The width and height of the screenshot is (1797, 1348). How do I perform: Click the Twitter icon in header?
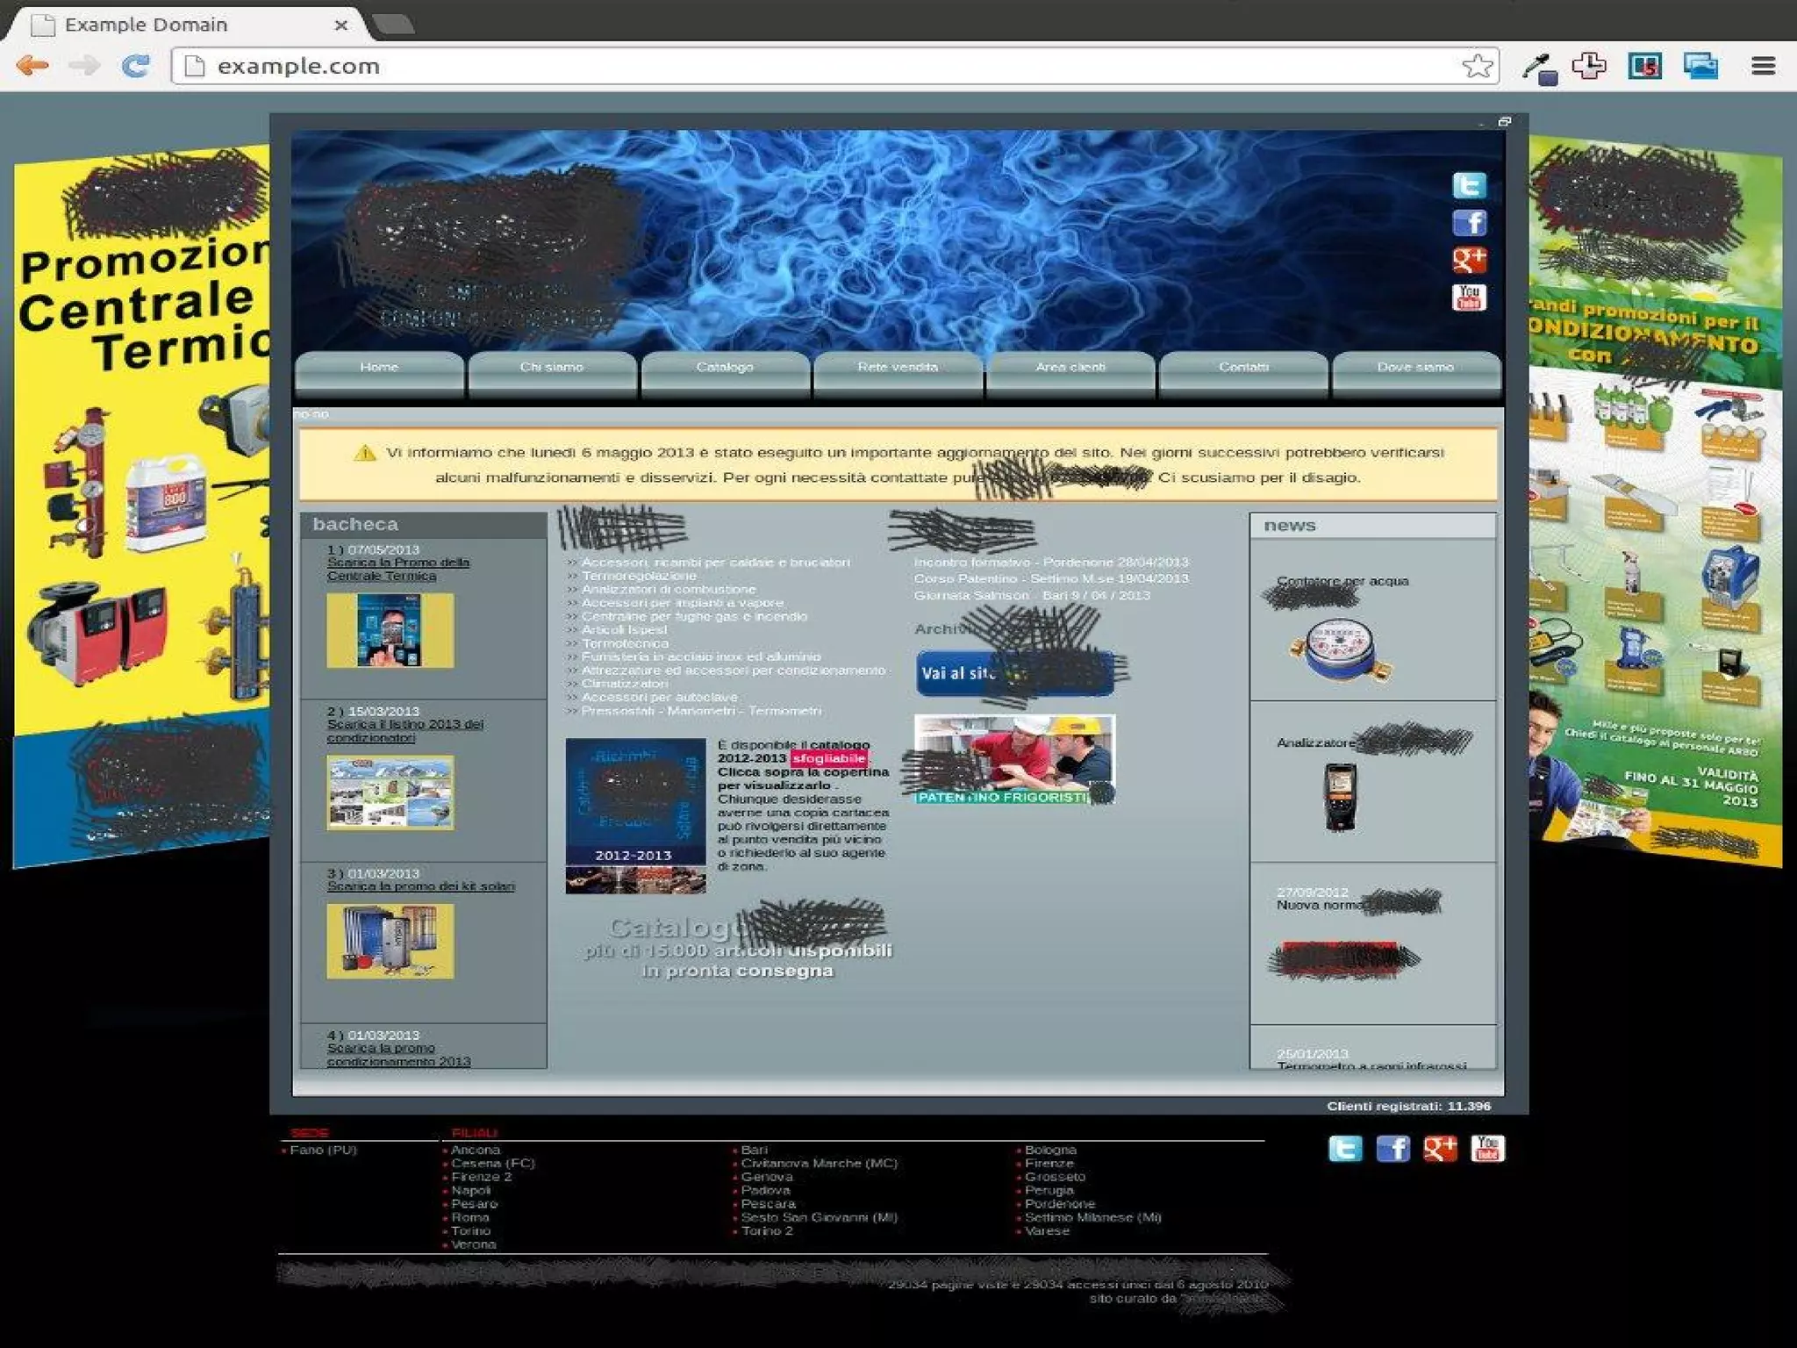[1469, 186]
